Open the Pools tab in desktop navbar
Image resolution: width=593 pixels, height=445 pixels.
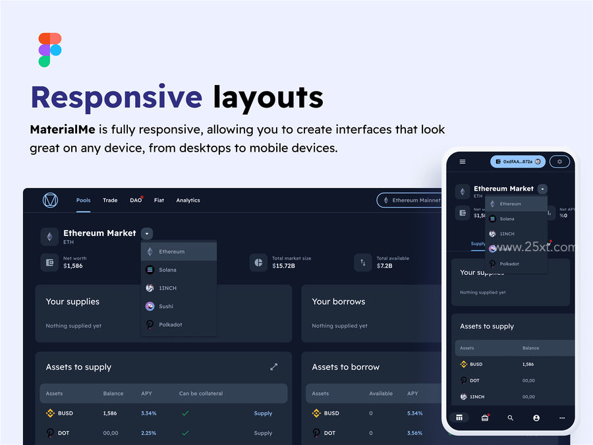[83, 200]
